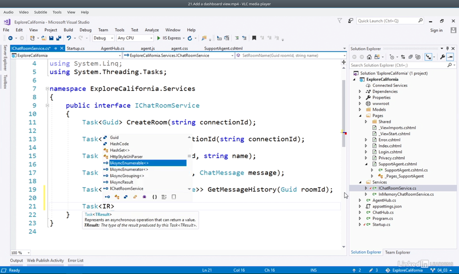Toggle the Bookmark icon in toolbar
The height and width of the screenshot is (274, 459).
(254, 38)
